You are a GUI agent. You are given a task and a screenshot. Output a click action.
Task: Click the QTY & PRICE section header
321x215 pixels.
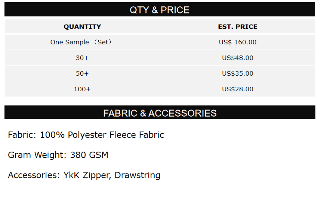pyautogui.click(x=160, y=10)
